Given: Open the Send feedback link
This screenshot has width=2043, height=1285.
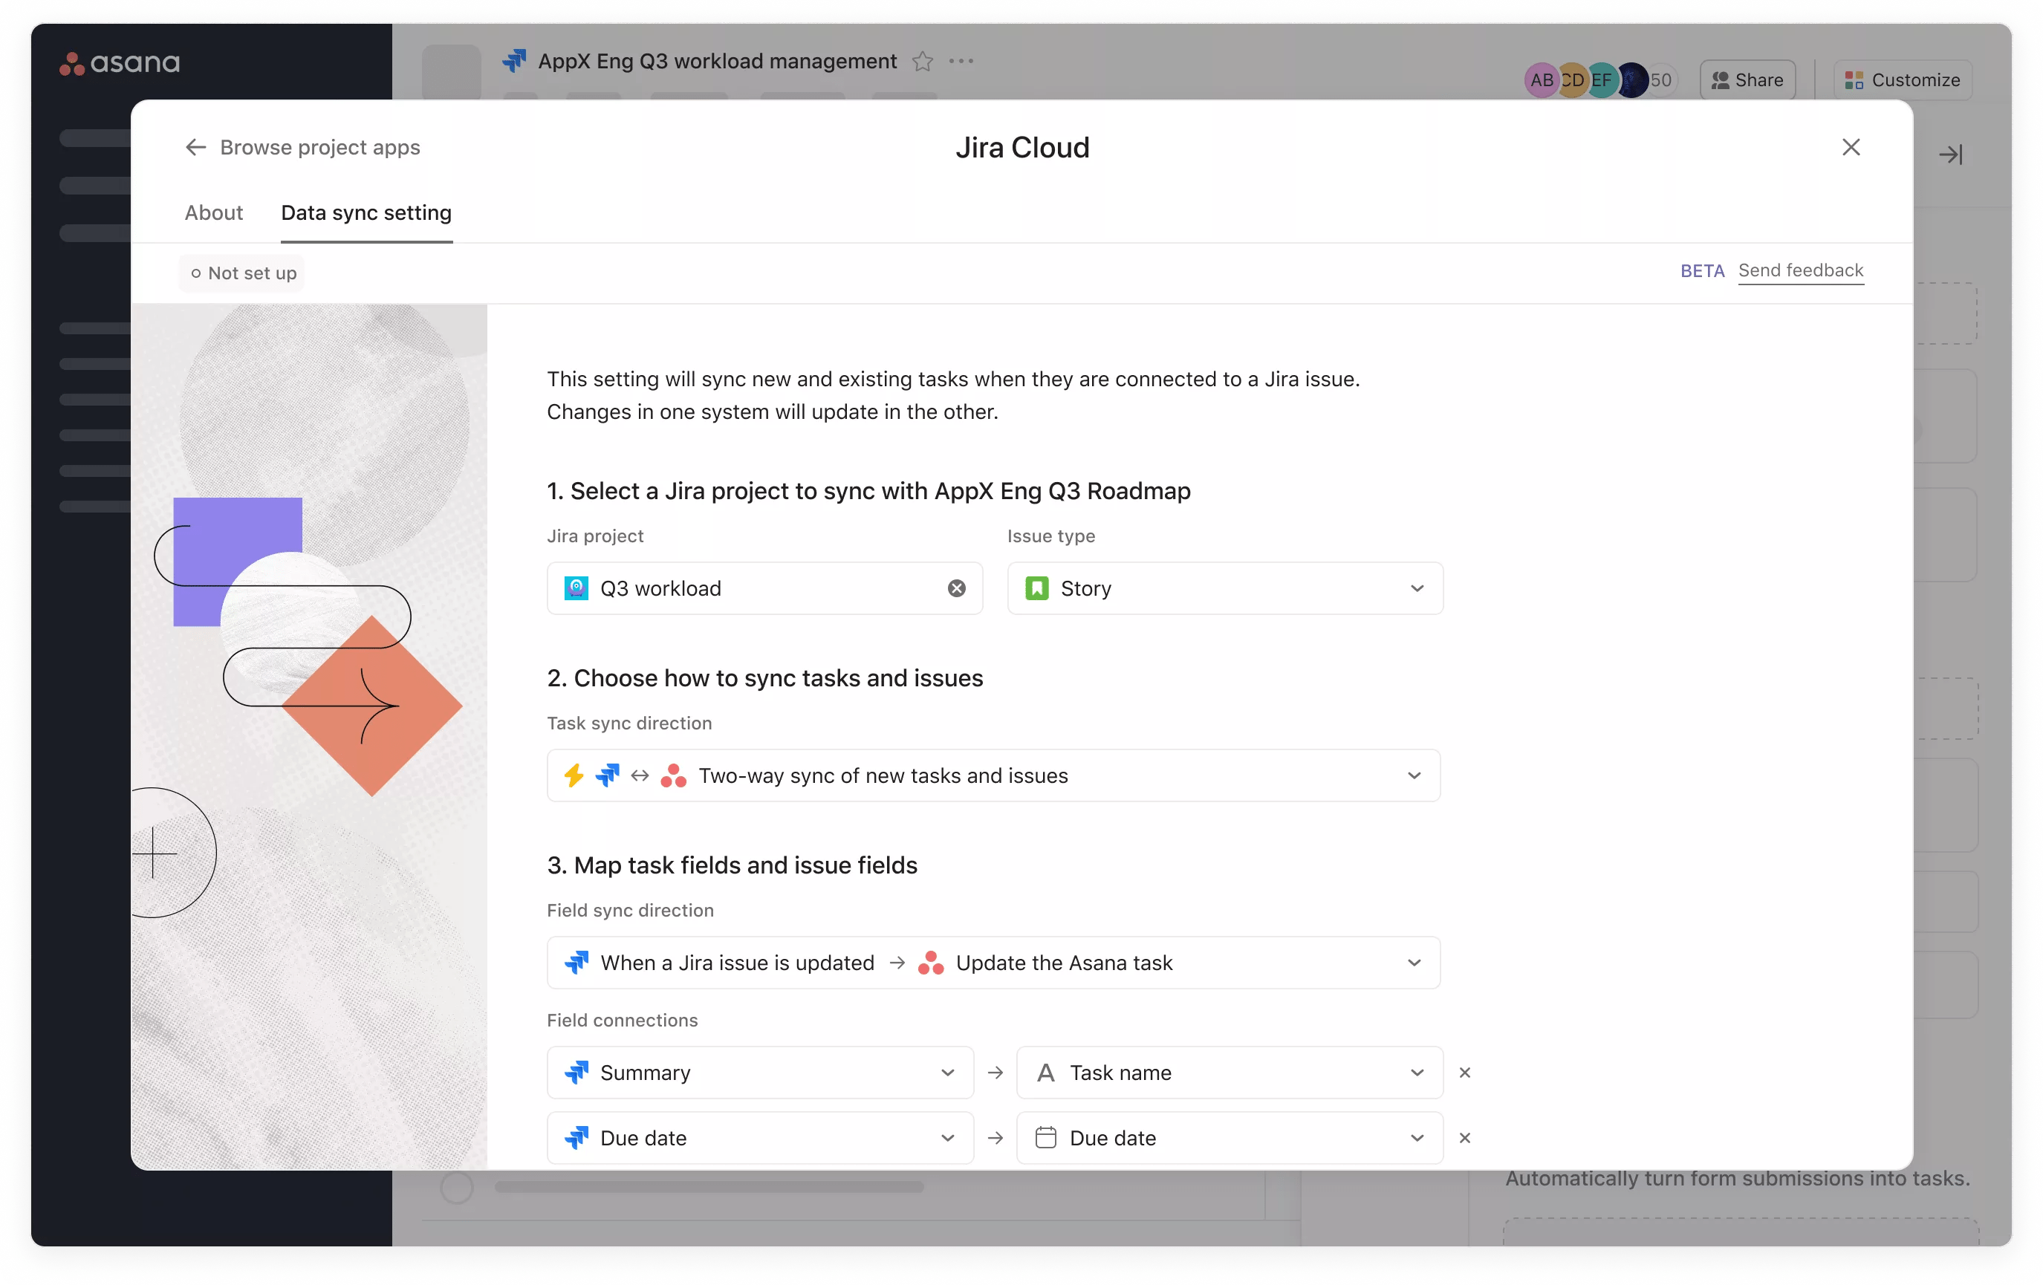Looking at the screenshot, I should pos(1800,270).
